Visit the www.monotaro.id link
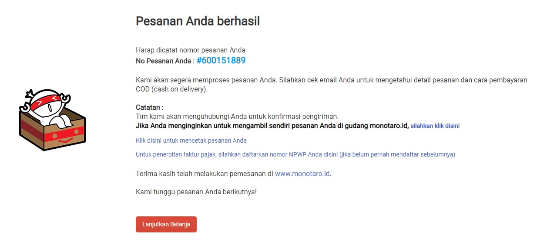The image size is (537, 245). (302, 174)
